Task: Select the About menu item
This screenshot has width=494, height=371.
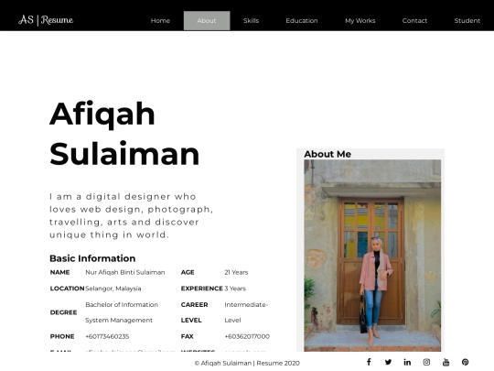Action: point(207,21)
